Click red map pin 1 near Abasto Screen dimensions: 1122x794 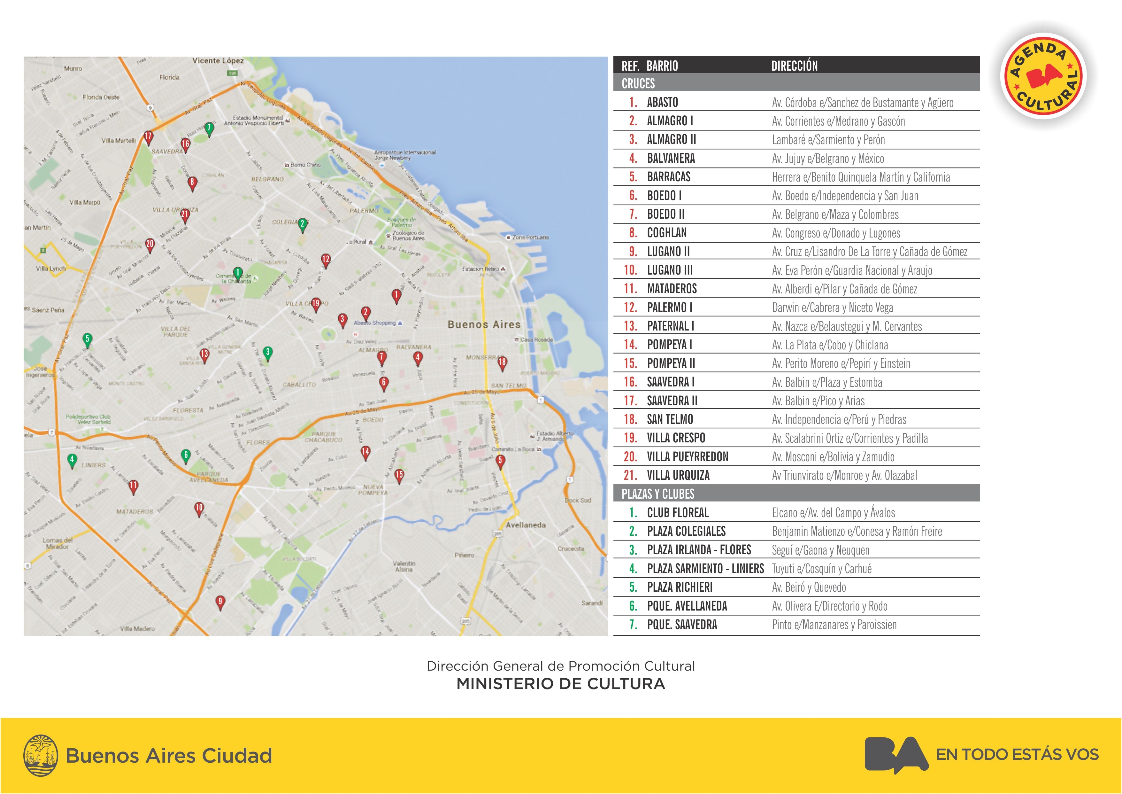[x=396, y=297]
